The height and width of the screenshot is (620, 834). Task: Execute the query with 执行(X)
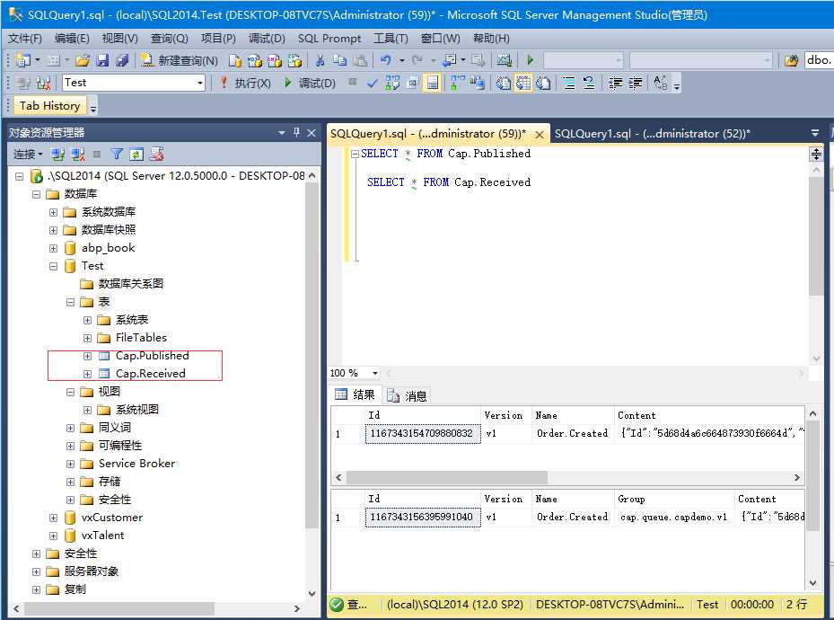[246, 83]
